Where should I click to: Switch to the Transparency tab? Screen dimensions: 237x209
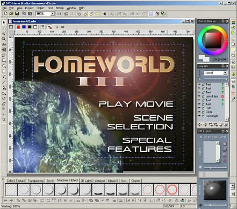(36, 181)
